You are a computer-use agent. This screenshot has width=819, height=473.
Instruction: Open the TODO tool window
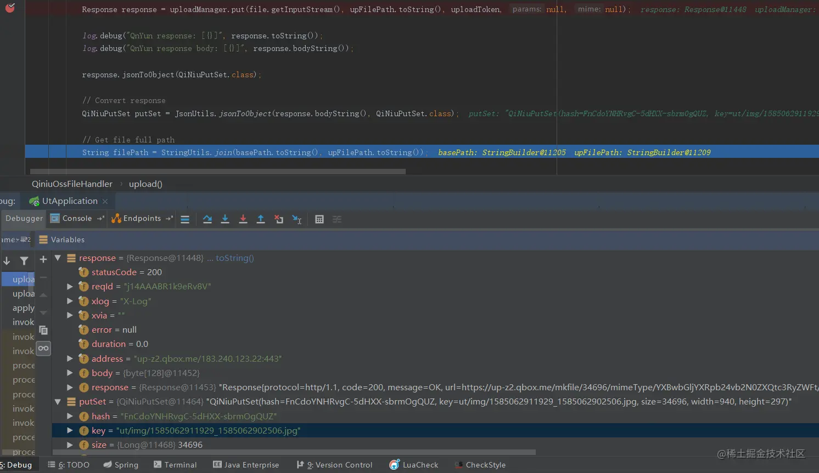[69, 465]
